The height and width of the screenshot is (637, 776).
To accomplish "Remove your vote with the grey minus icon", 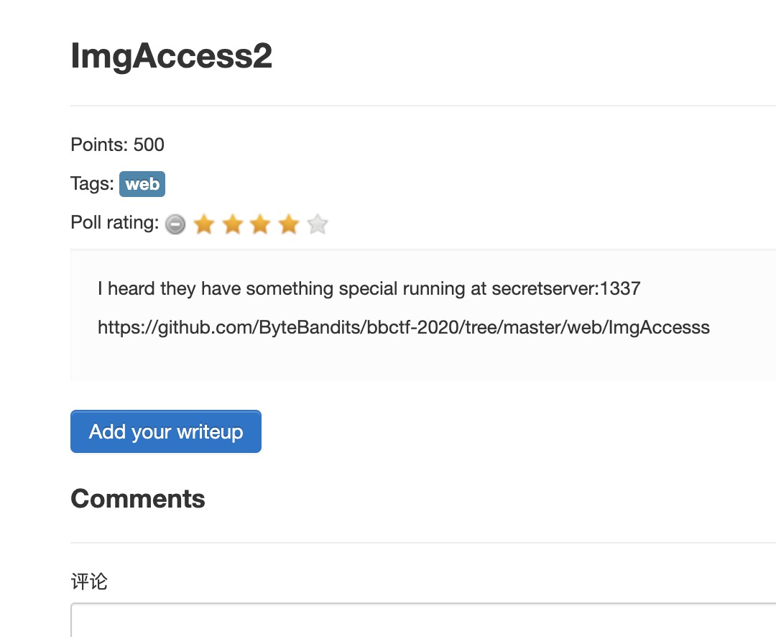I will [175, 225].
